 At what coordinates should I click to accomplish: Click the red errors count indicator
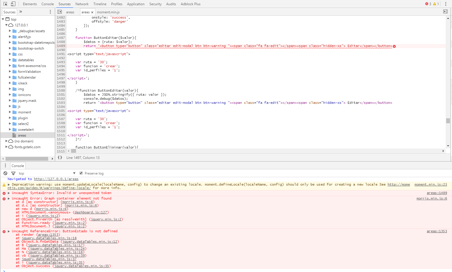click(x=428, y=4)
